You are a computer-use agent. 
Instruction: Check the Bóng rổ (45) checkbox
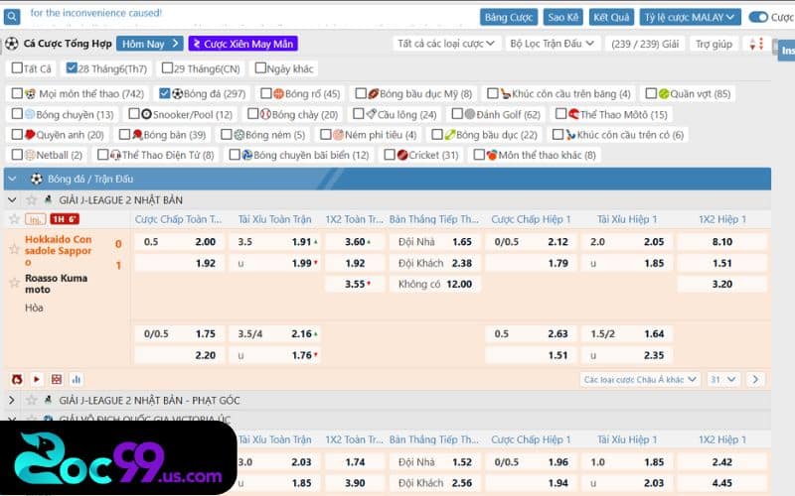[265, 93]
